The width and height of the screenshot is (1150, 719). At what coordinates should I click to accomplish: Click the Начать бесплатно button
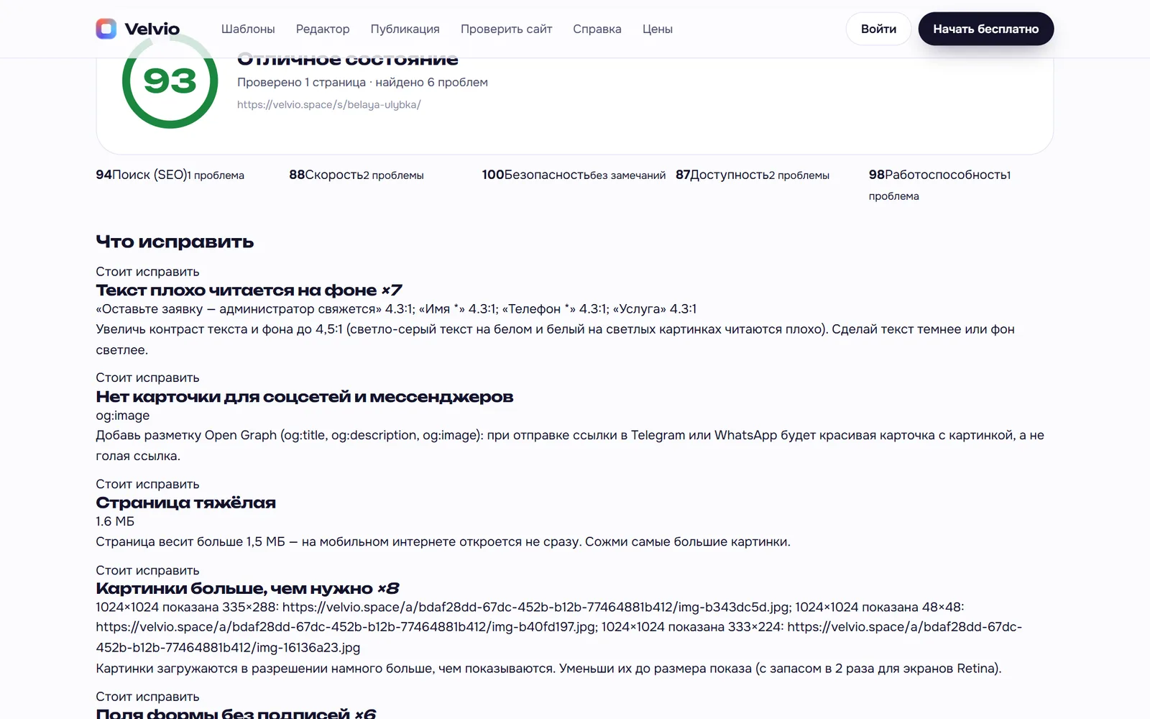tap(986, 29)
